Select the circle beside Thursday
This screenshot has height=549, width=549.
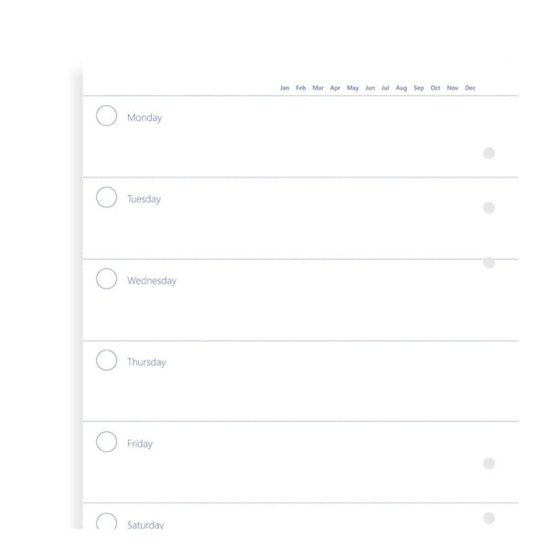(106, 361)
